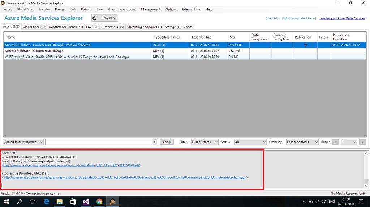The width and height of the screenshot is (370, 207).
Task: Open the Management menu
Action: click(x=151, y=9)
